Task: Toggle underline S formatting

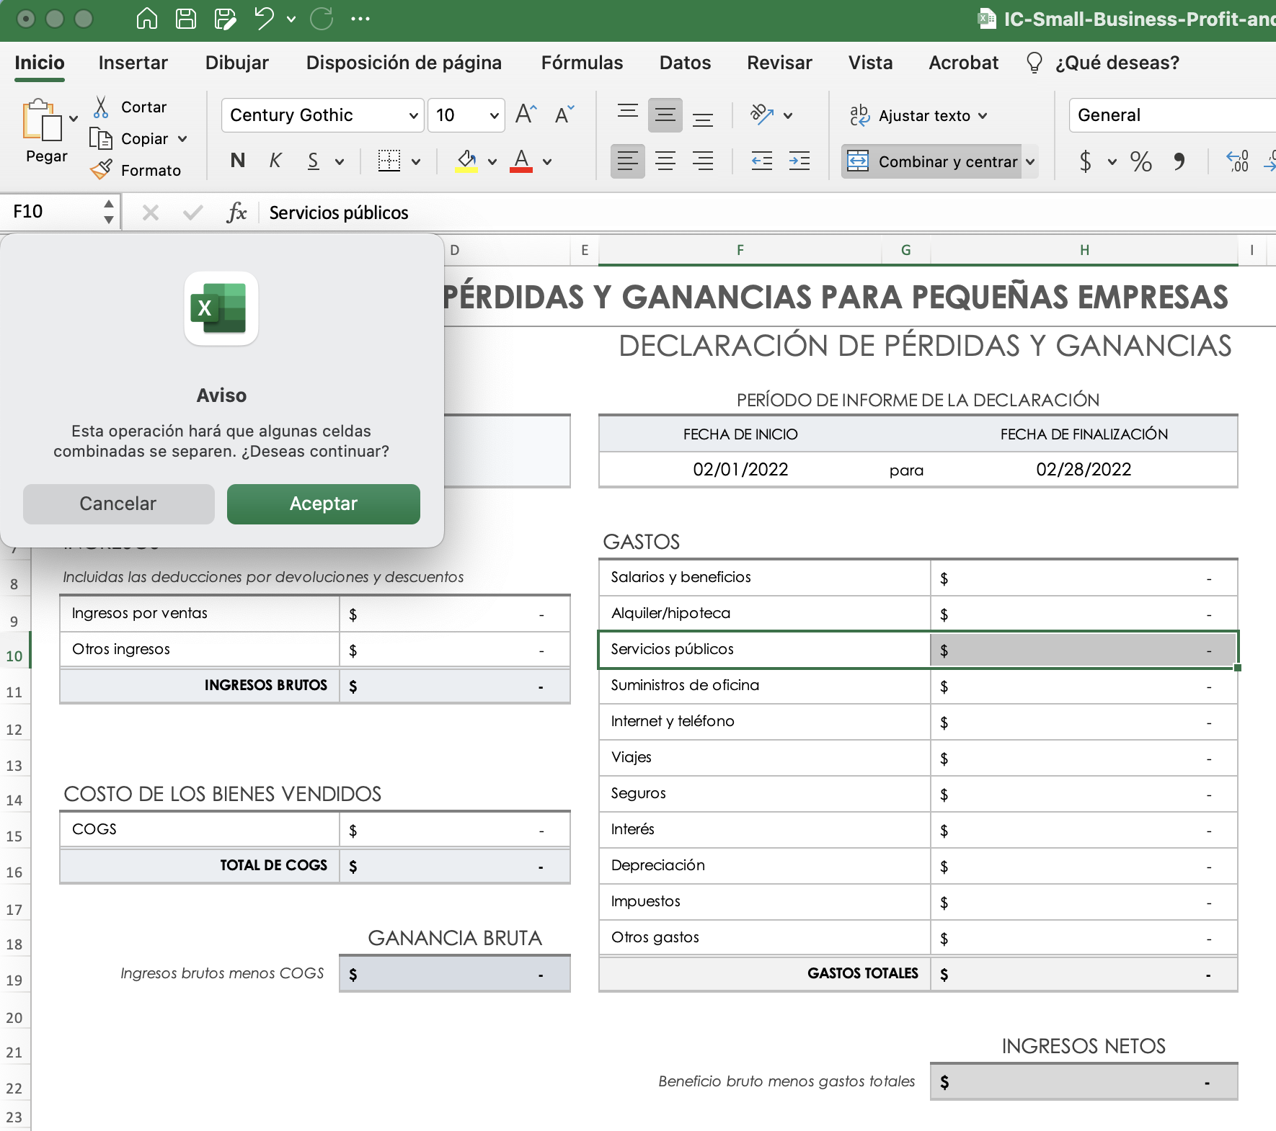Action: point(313,161)
